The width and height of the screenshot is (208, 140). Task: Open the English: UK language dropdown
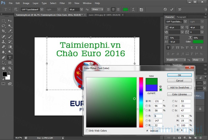point(176,60)
